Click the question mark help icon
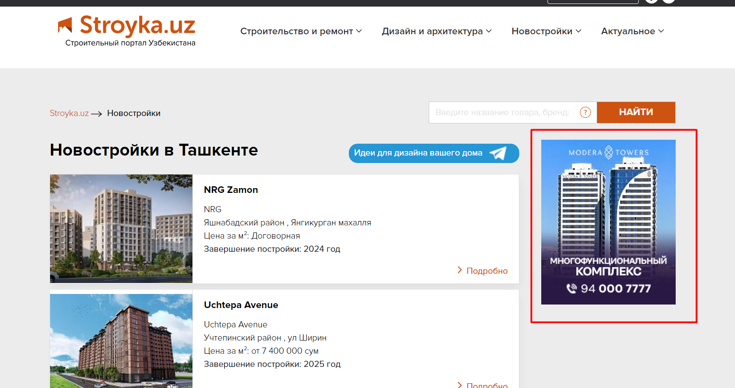Image resolution: width=735 pixels, height=388 pixels. [585, 112]
